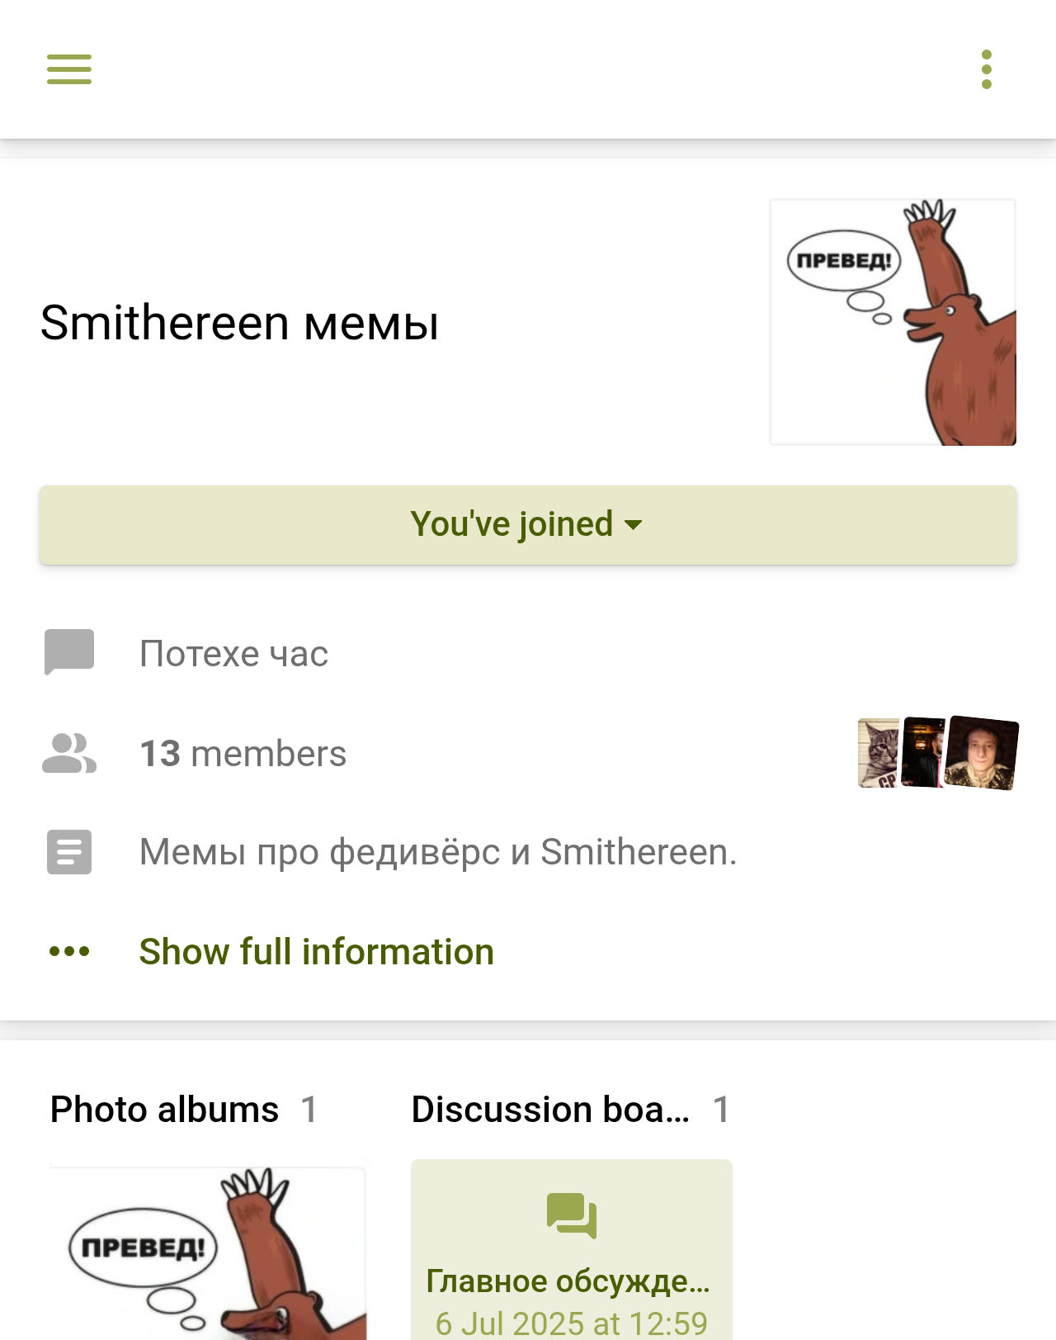The image size is (1056, 1340).
Task: Click the speech bubble status icon
Action: click(x=69, y=651)
